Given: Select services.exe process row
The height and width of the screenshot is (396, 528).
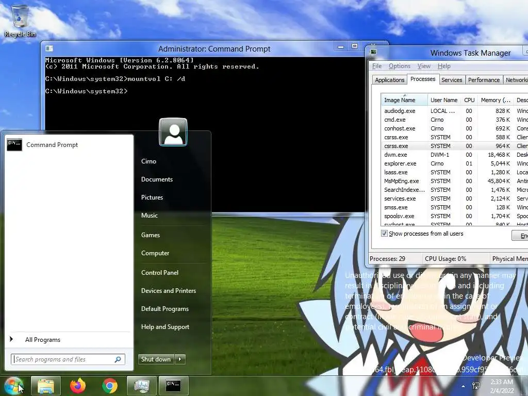Looking at the screenshot, I should (x=455, y=199).
